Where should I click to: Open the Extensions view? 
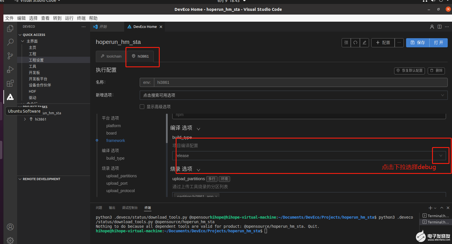click(x=10, y=83)
